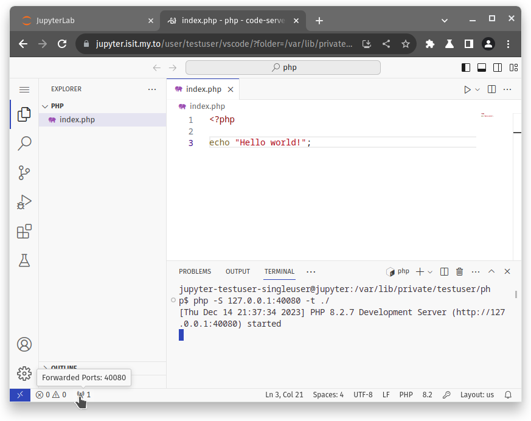
Task: Kill terminal with the trash icon
Action: click(x=460, y=271)
